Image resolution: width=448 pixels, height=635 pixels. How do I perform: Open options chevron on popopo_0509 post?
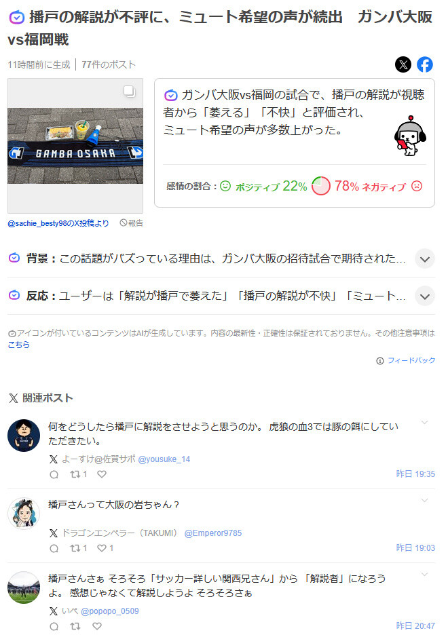[424, 574]
